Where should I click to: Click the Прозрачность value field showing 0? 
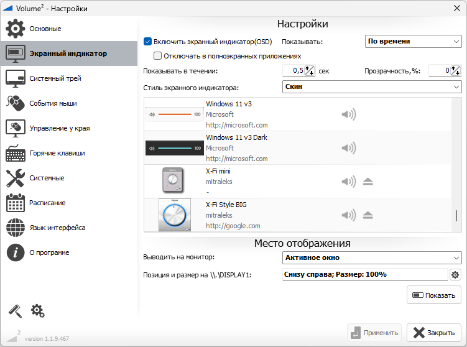pyautogui.click(x=439, y=71)
